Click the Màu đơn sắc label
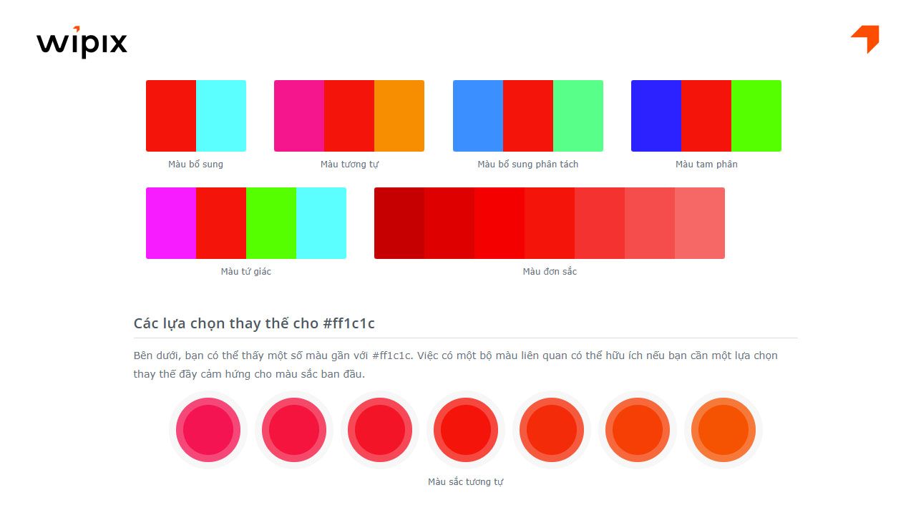This screenshot has width=916, height=515. click(550, 272)
